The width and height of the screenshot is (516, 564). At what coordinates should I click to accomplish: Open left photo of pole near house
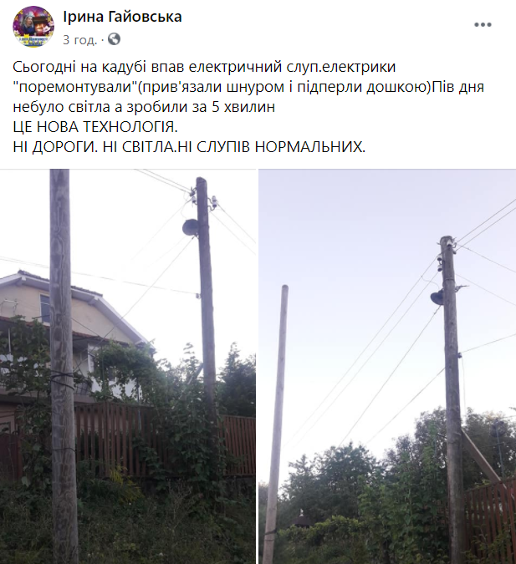[128, 366]
